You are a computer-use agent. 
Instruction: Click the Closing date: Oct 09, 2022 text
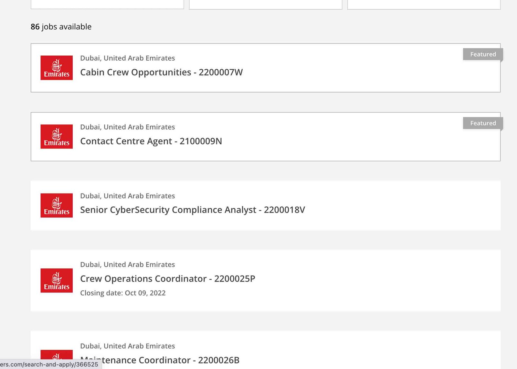(123, 293)
